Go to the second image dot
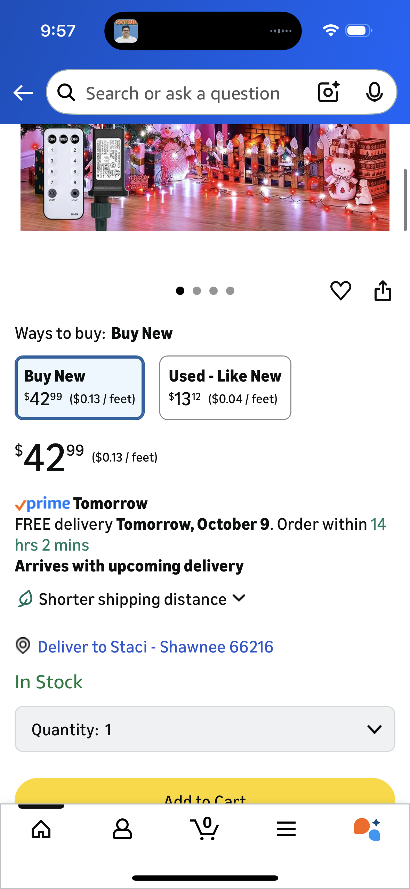The image size is (410, 889). (197, 291)
